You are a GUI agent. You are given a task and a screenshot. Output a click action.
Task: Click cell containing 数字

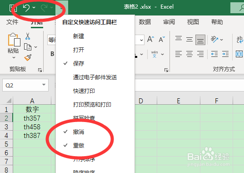[x=32, y=109]
